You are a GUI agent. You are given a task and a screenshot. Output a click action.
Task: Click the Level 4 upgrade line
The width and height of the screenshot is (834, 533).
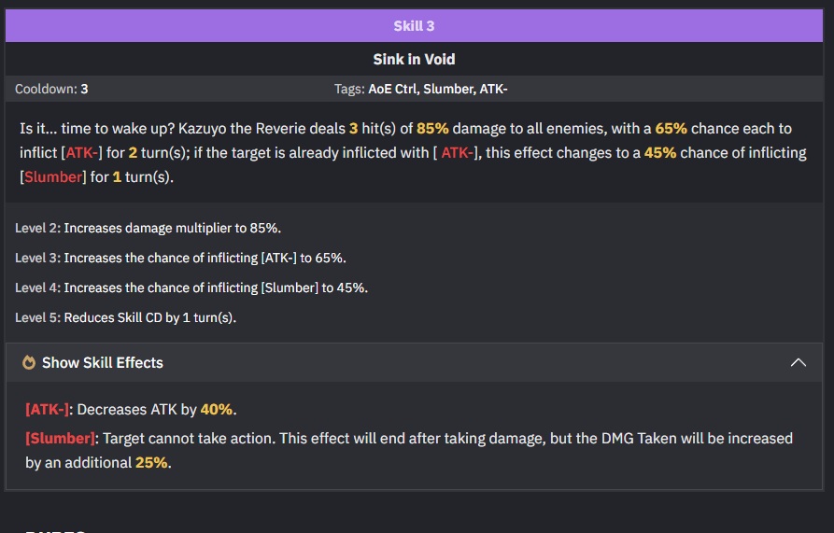coord(191,288)
